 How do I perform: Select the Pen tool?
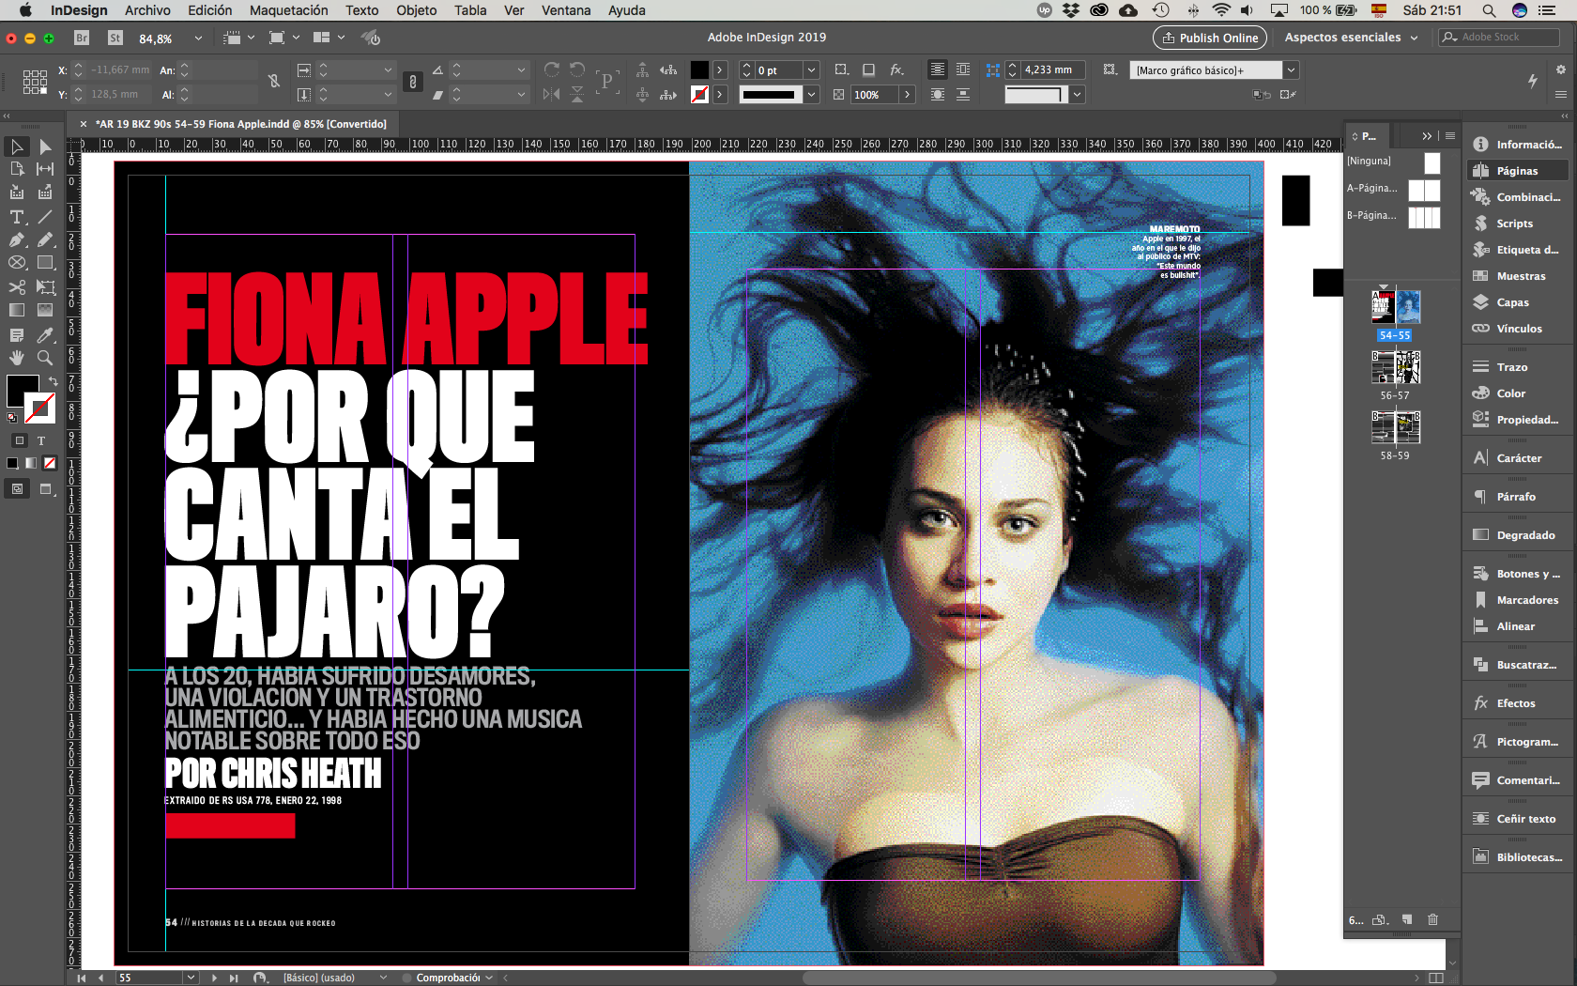(17, 239)
